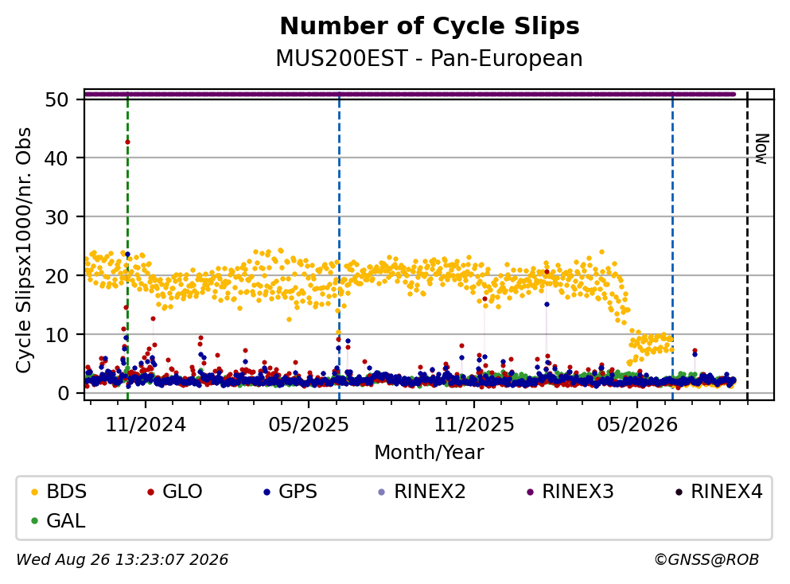Click the y-axis value 0

click(63, 394)
